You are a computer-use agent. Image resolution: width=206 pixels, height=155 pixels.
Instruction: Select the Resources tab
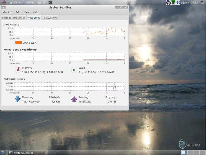34,18
